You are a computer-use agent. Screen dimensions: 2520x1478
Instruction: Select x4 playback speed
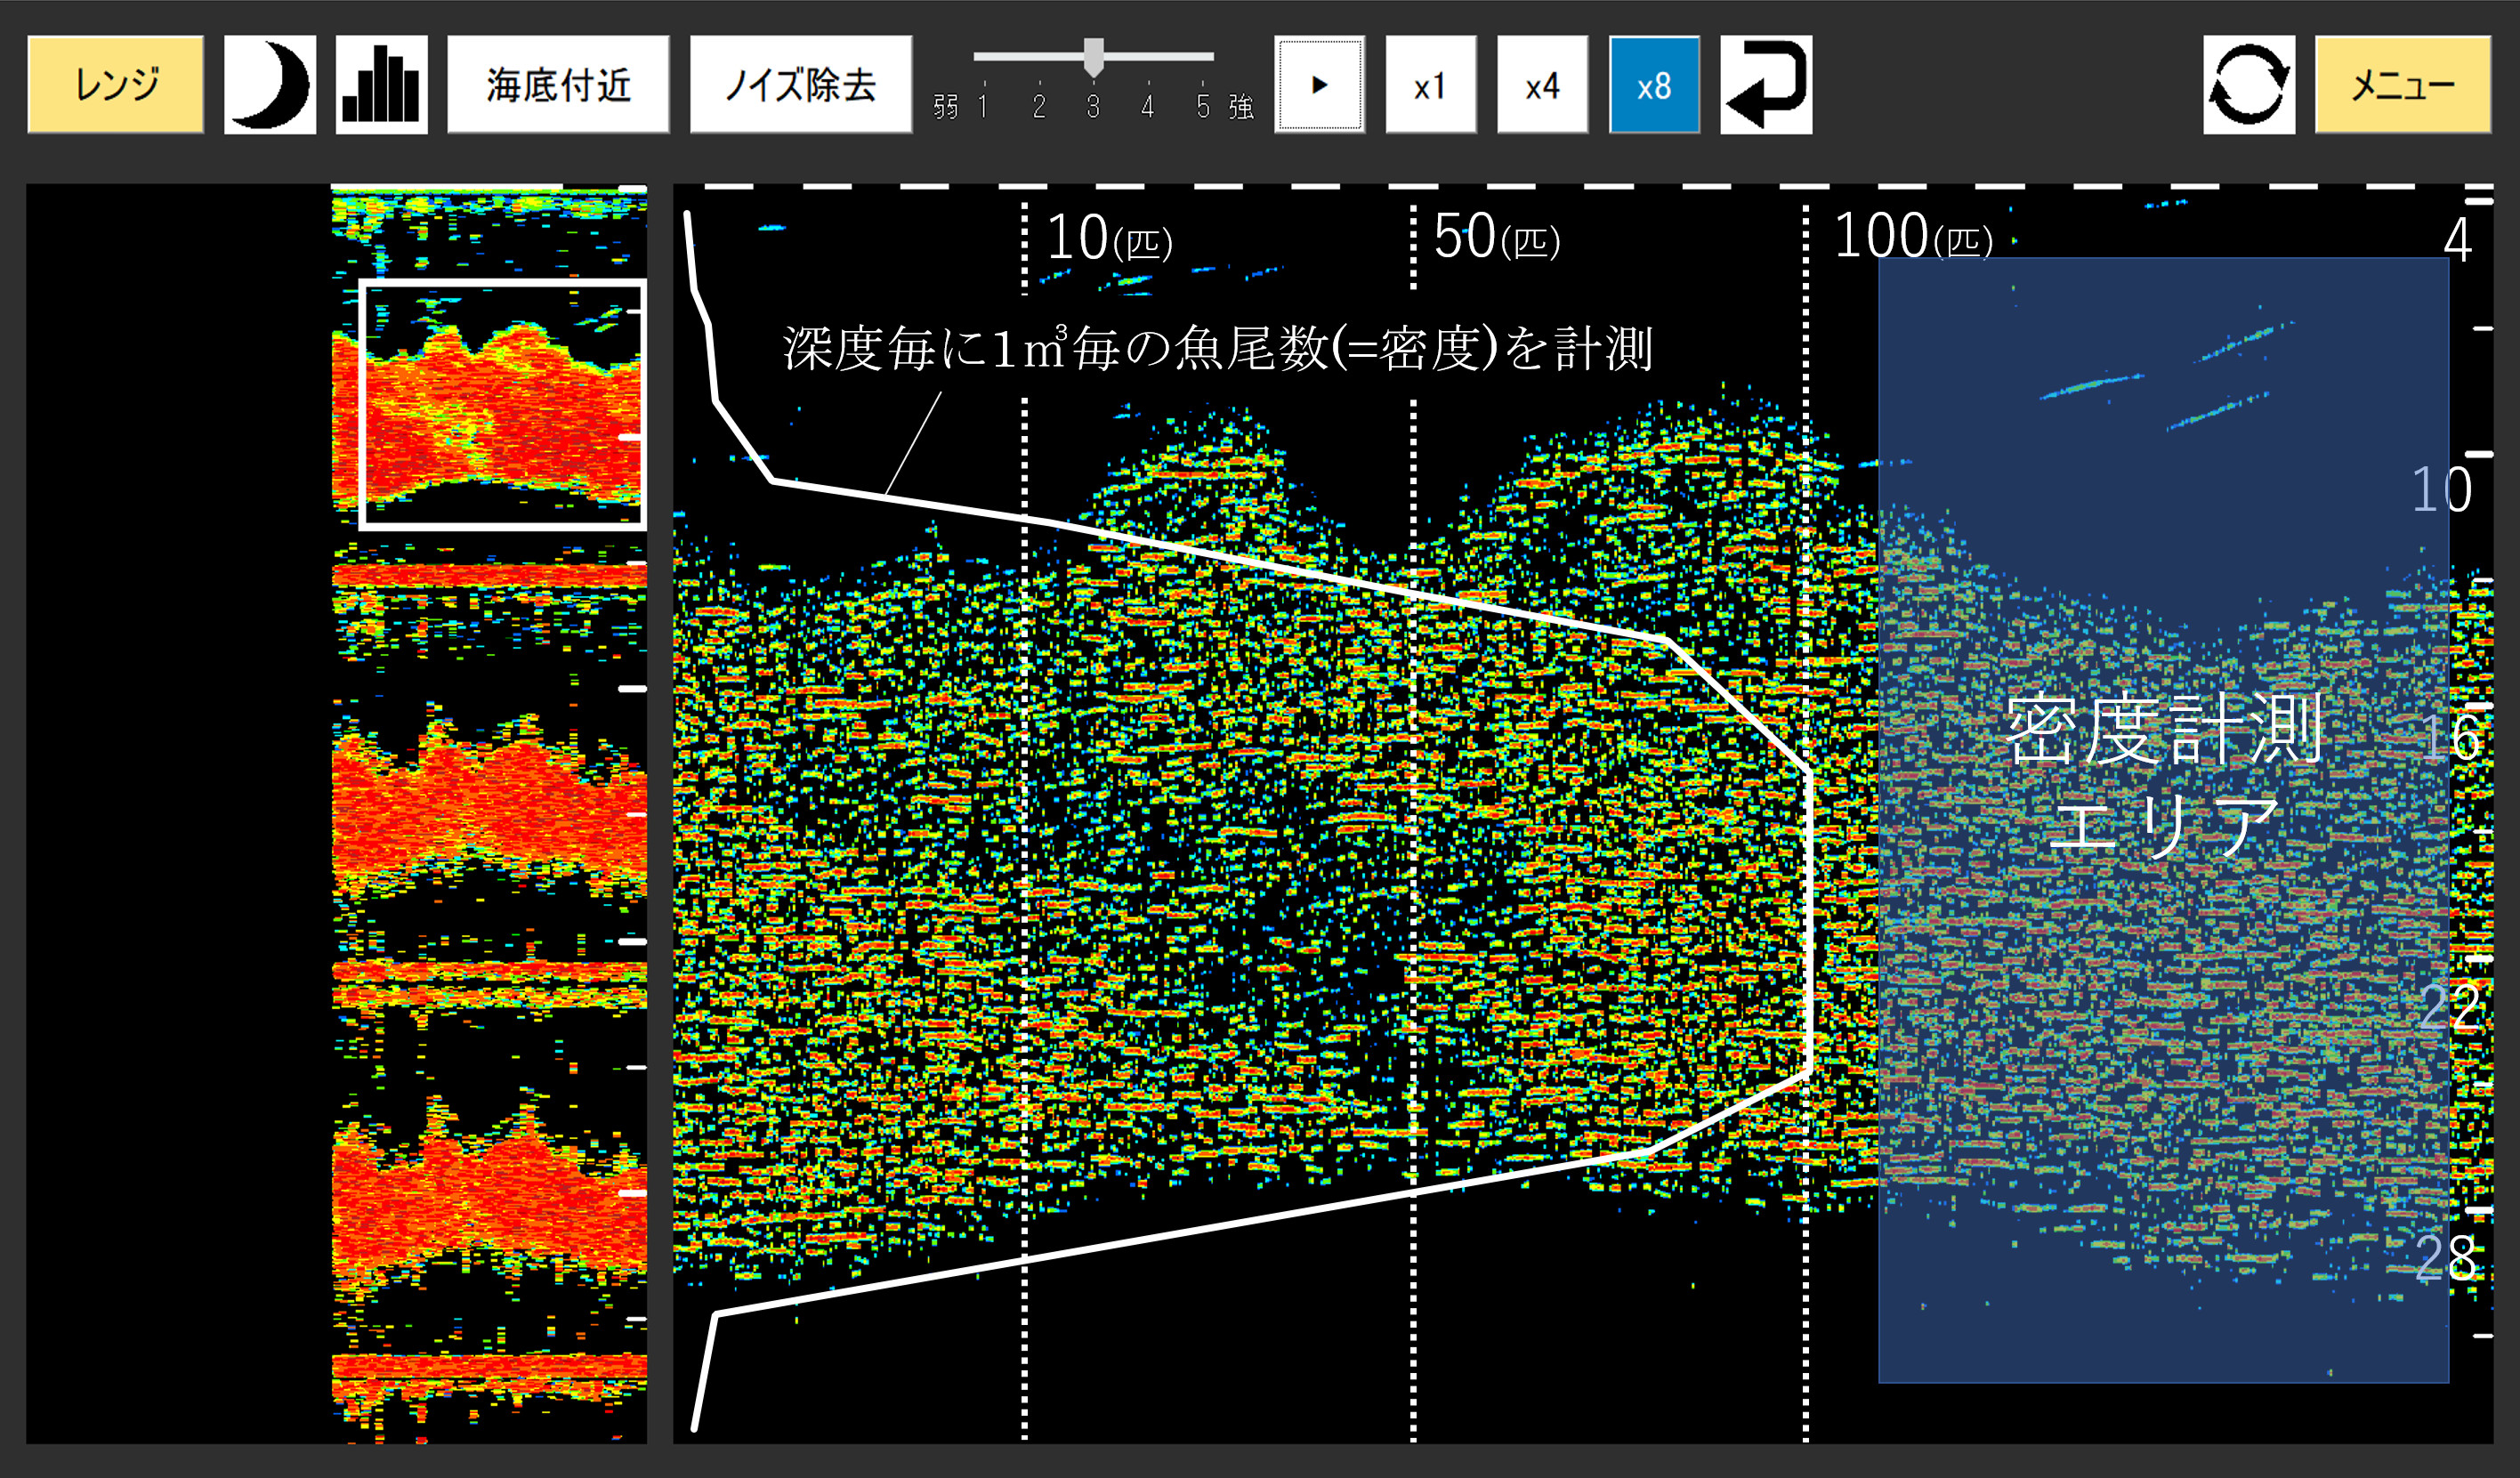point(1542,85)
